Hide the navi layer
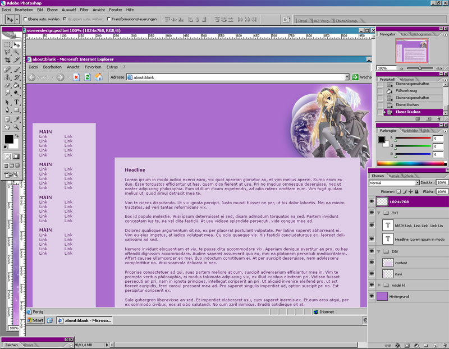Image resolution: width=449 pixels, height=349 pixels. pyautogui.click(x=372, y=274)
